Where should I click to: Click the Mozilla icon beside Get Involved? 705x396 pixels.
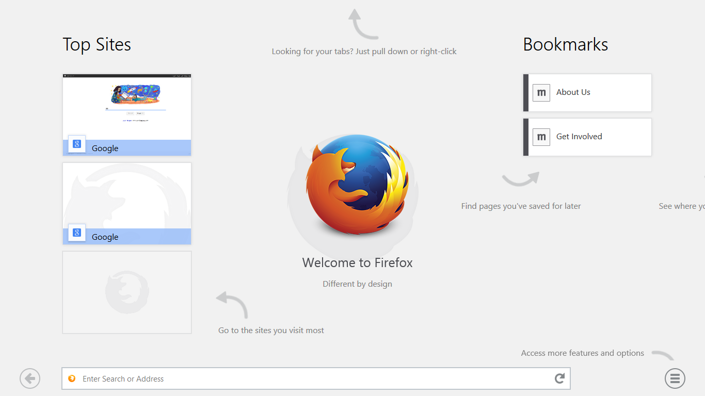pos(541,137)
